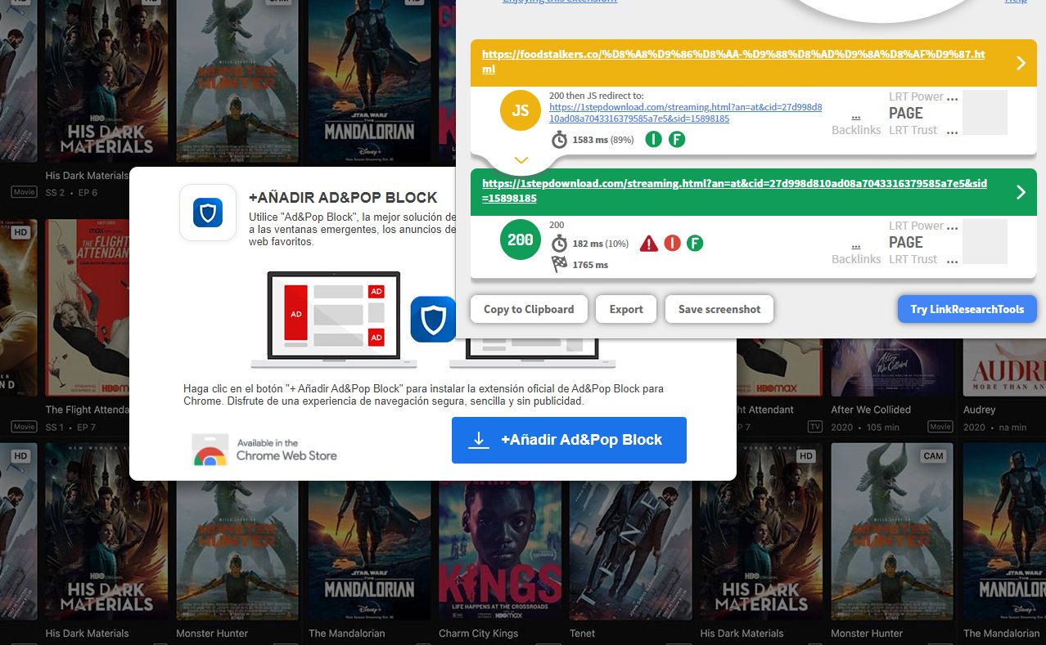Image resolution: width=1046 pixels, height=645 pixels.
Task: Open the foodstalkers.co URL in the yellow header
Action: [733, 62]
